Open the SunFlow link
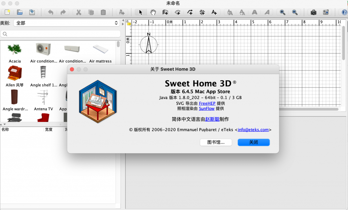This screenshot has width=348, height=210. [x=207, y=109]
